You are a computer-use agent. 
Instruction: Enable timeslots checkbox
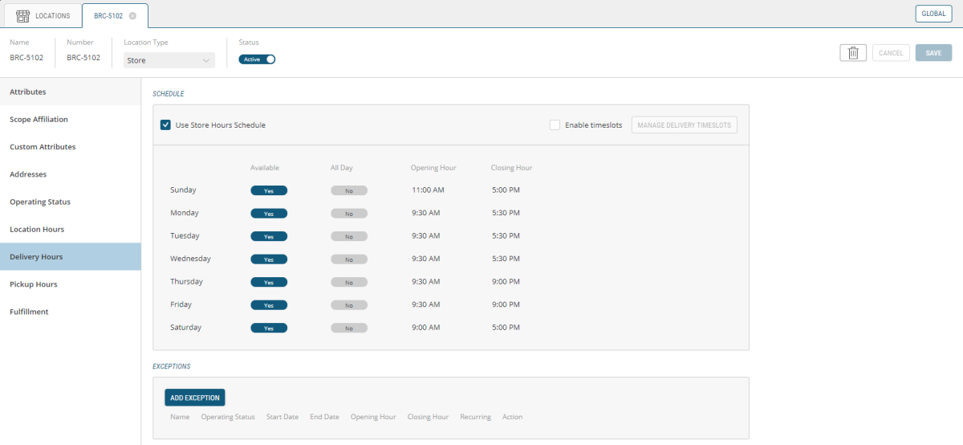click(x=555, y=125)
